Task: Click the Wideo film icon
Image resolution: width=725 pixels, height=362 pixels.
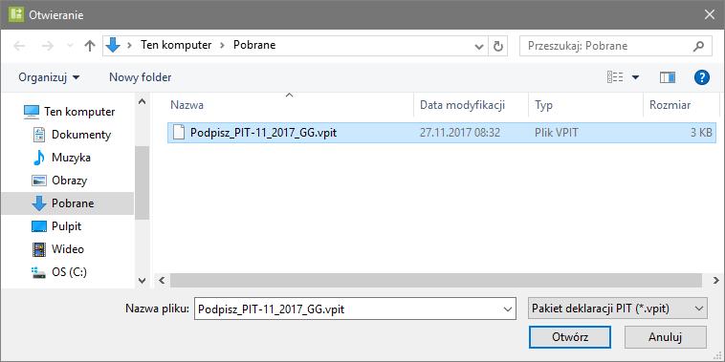Action: (x=39, y=249)
